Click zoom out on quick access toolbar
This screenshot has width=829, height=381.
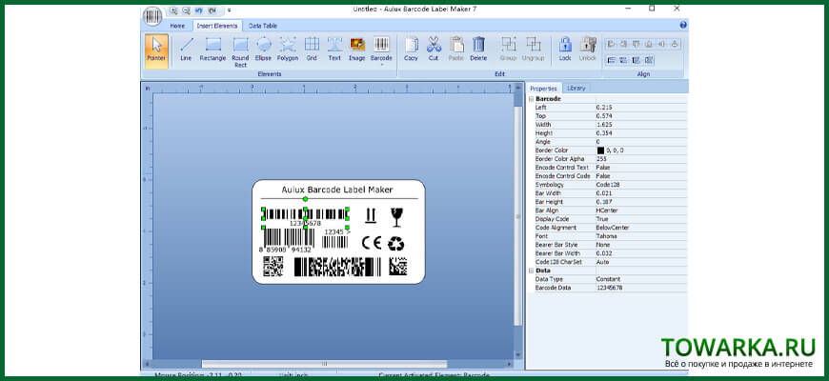(x=186, y=10)
